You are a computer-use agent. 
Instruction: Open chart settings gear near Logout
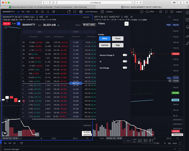point(161,12)
